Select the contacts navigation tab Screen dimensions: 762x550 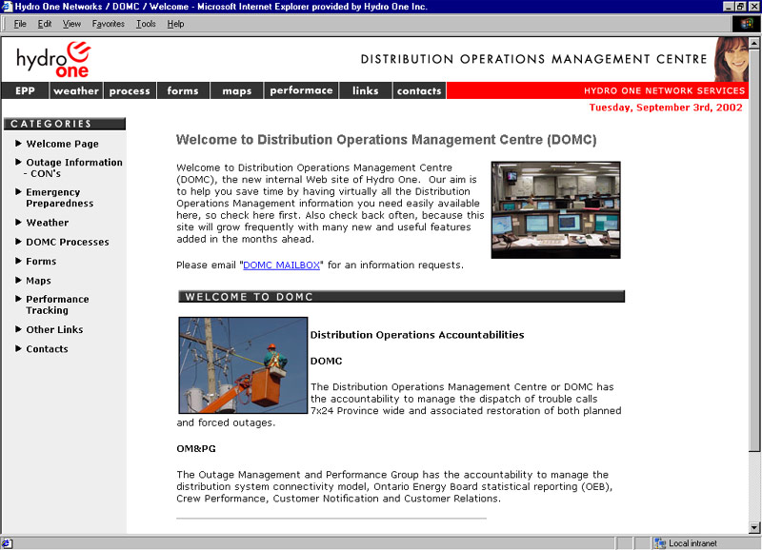[419, 90]
